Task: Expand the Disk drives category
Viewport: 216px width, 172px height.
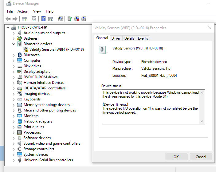Action: tap(14, 66)
